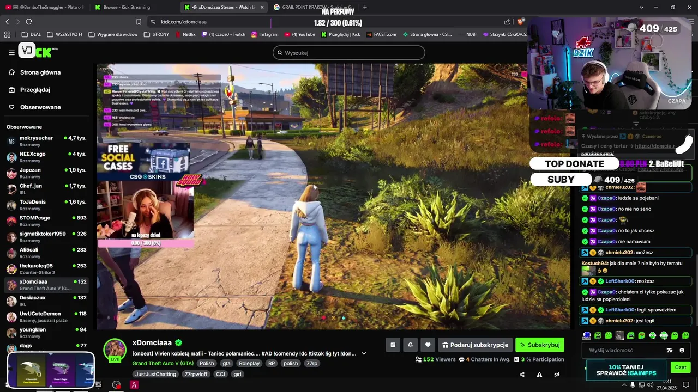Click the microphone icon in the system tray
This screenshot has height=392, width=698.
[633, 385]
